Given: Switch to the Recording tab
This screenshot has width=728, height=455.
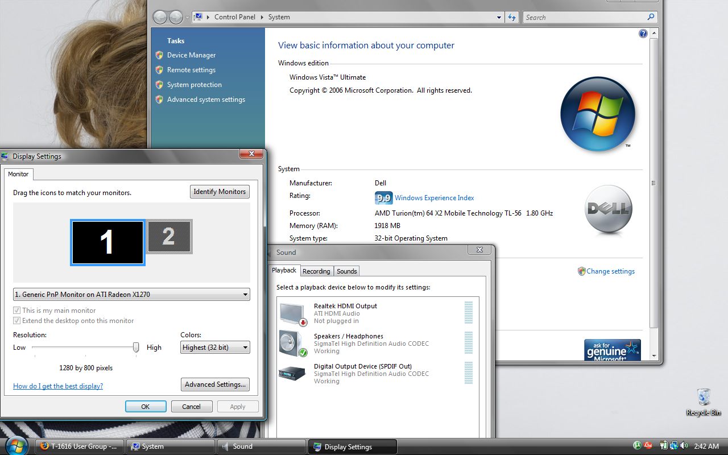Looking at the screenshot, I should pos(316,271).
